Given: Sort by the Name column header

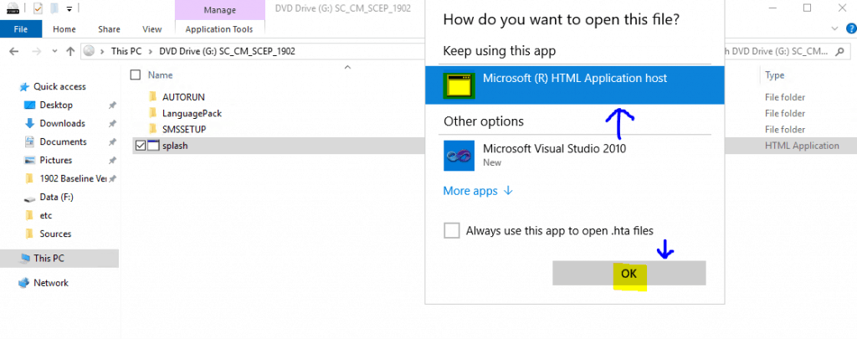Looking at the screenshot, I should click(x=160, y=74).
